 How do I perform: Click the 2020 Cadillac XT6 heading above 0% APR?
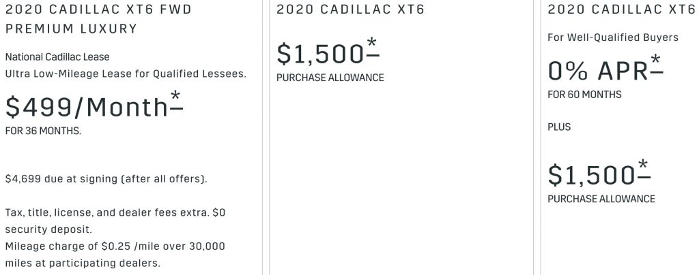(623, 10)
